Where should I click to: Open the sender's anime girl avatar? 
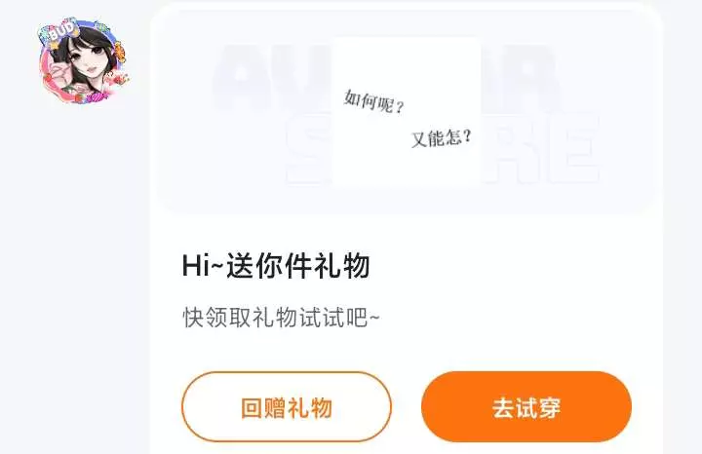click(x=83, y=61)
